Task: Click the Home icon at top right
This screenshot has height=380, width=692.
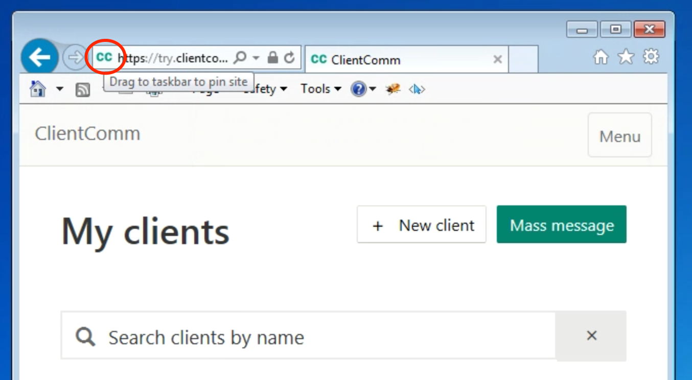Action: 601,57
